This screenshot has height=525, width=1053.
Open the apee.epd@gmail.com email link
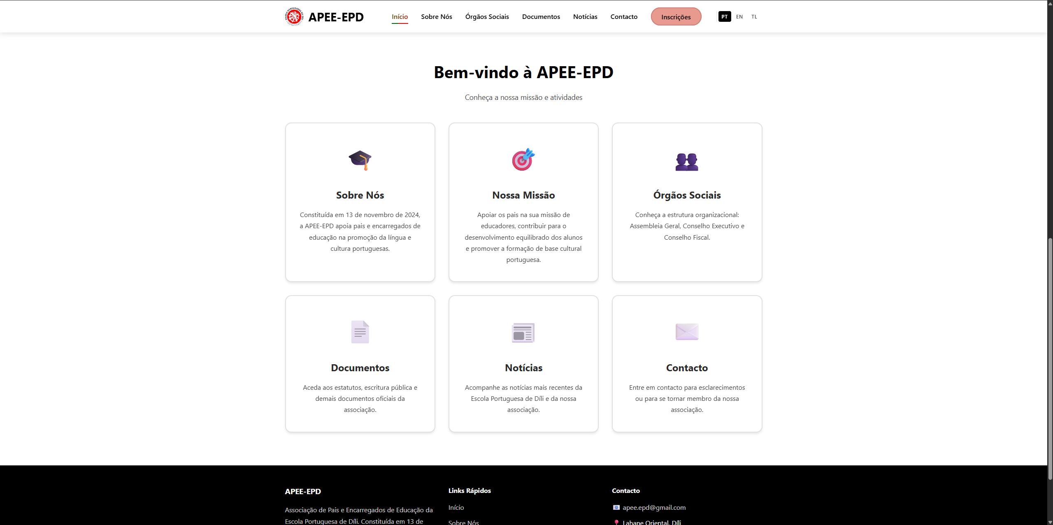654,507
